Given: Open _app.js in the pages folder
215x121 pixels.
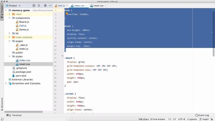Looking at the screenshot, I should 23,45.
